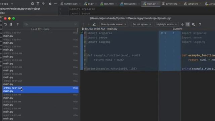Hide project panel with minus icon
This screenshot has height=121, width=215.
click(x=55, y=4)
